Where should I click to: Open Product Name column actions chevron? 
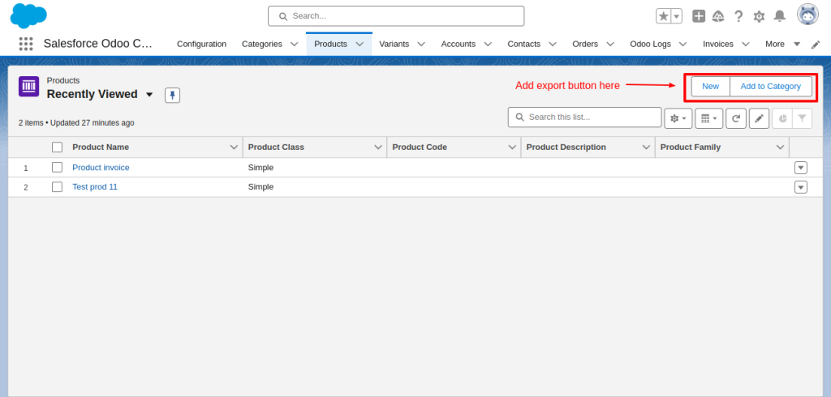[x=234, y=147]
